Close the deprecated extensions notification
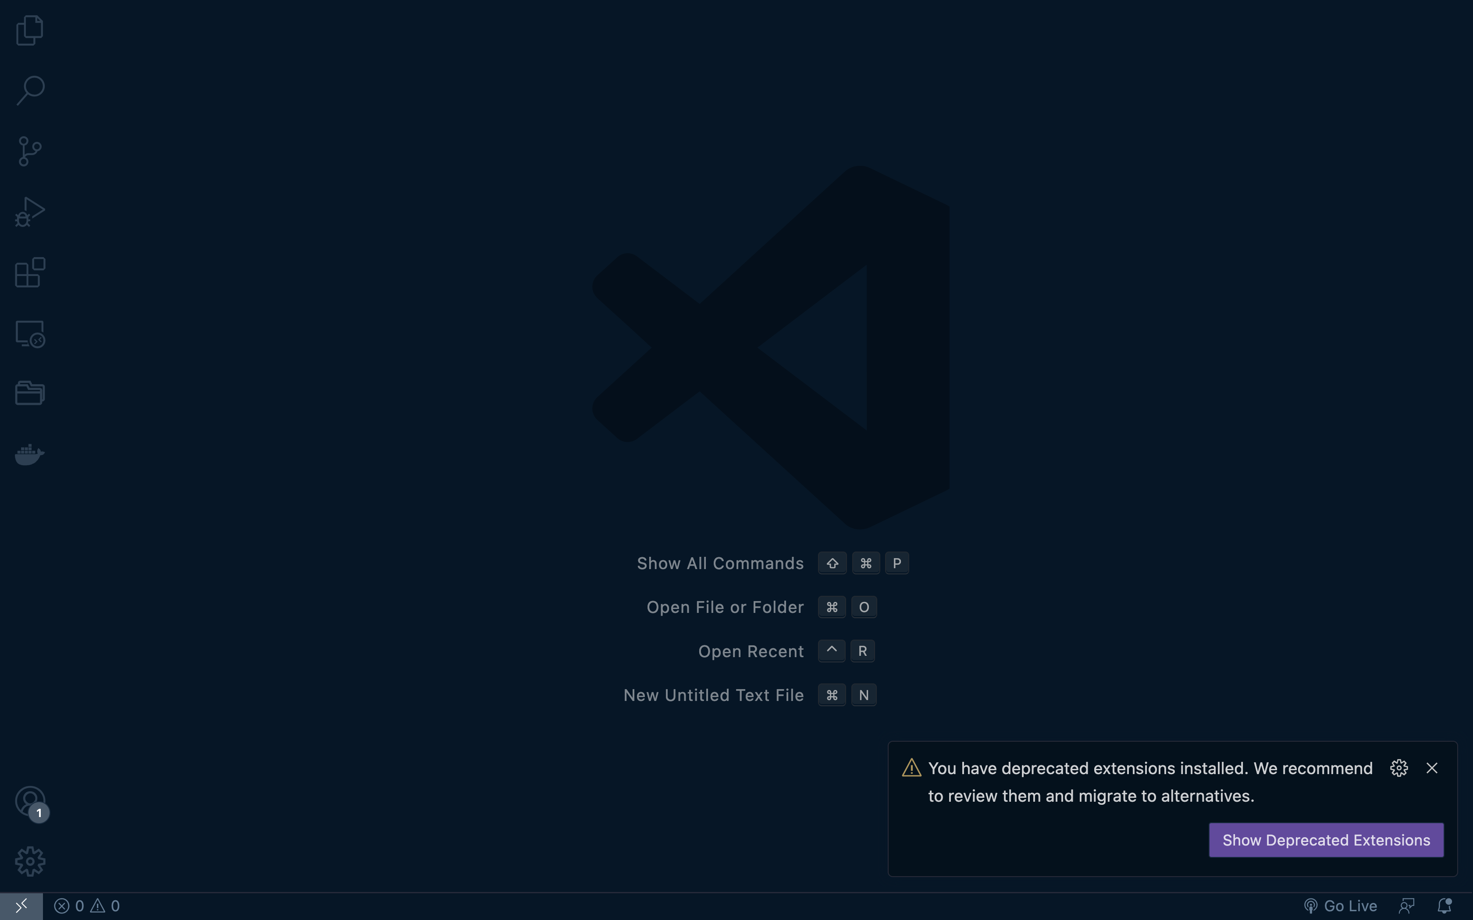1473x920 pixels. [1432, 768]
